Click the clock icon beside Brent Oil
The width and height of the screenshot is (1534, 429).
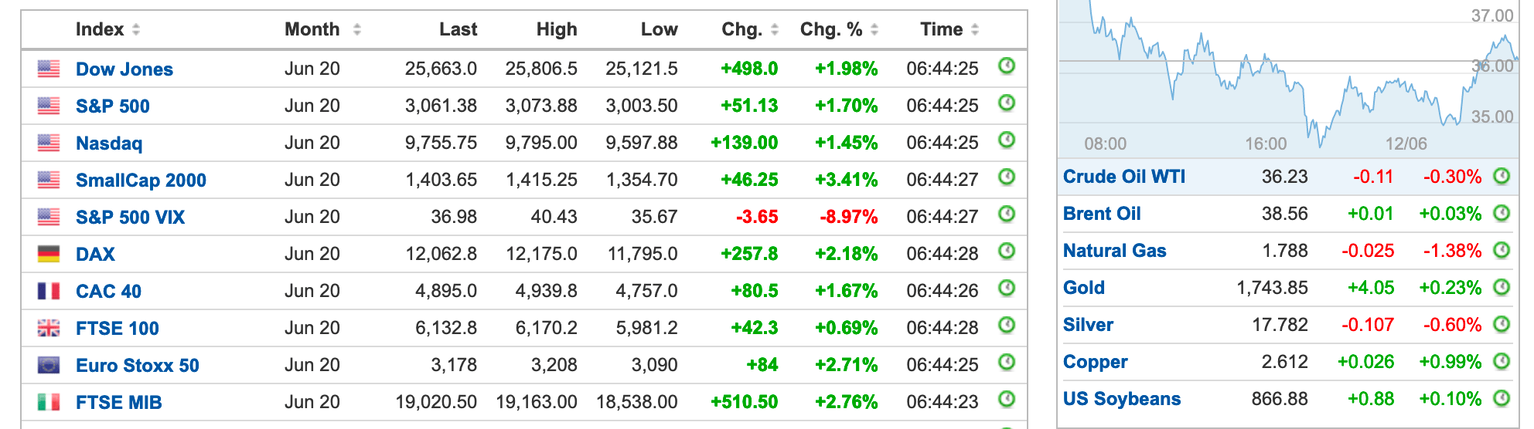1502,214
